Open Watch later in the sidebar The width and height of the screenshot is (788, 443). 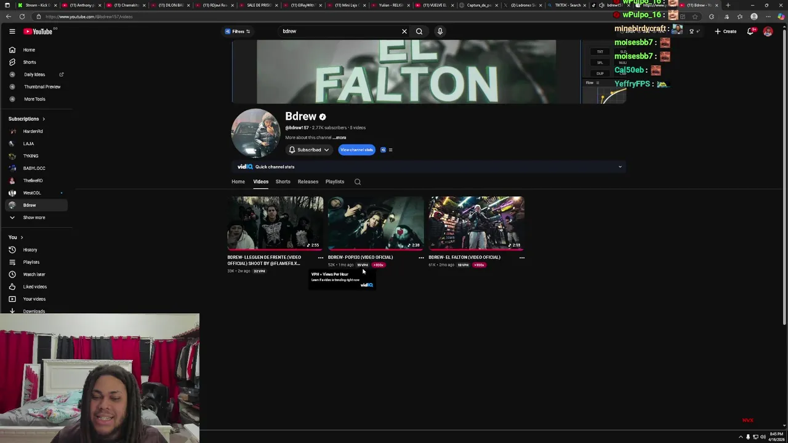pos(37,274)
